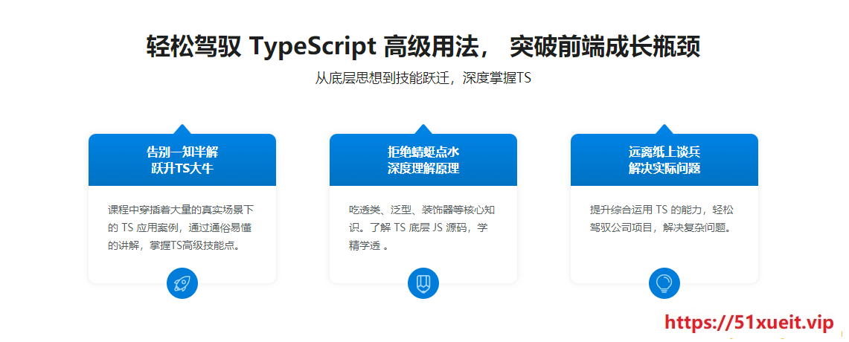Viewport: 849px width, 342px height.
Task: Click the rocket icon under the first card
Action: [x=182, y=283]
